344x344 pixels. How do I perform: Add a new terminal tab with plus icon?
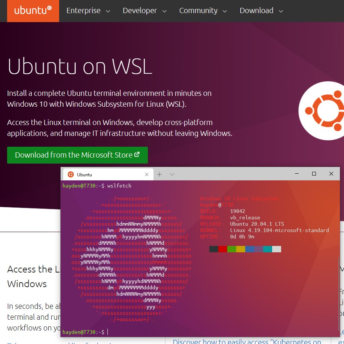[x=159, y=174]
